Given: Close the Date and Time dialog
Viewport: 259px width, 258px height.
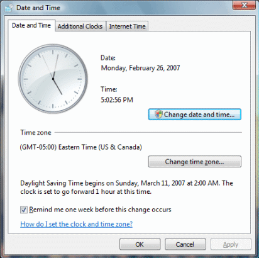Looking at the screenshot, I should (x=244, y=5).
